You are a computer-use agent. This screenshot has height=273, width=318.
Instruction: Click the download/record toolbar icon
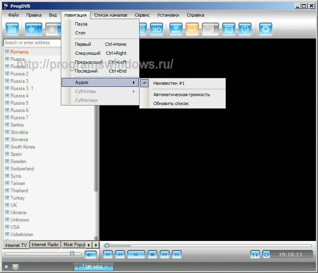(x=176, y=29)
